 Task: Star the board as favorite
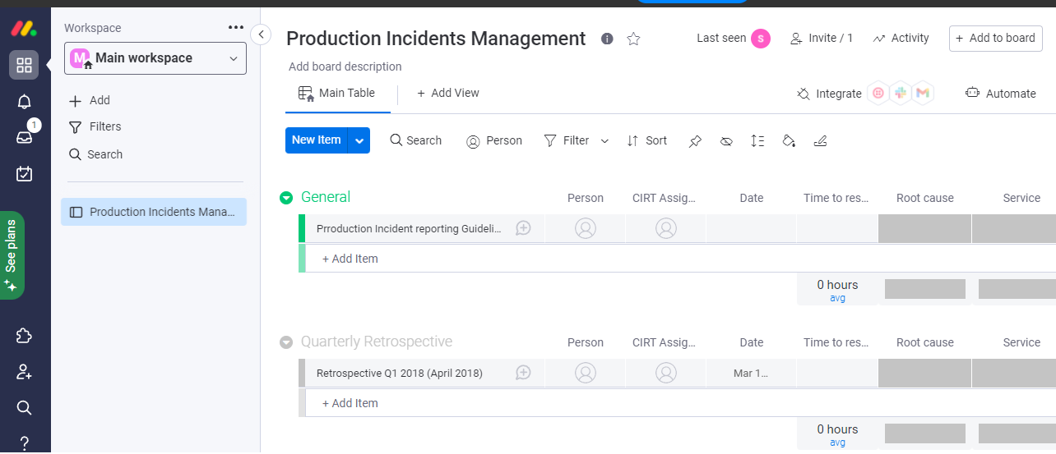pos(633,39)
